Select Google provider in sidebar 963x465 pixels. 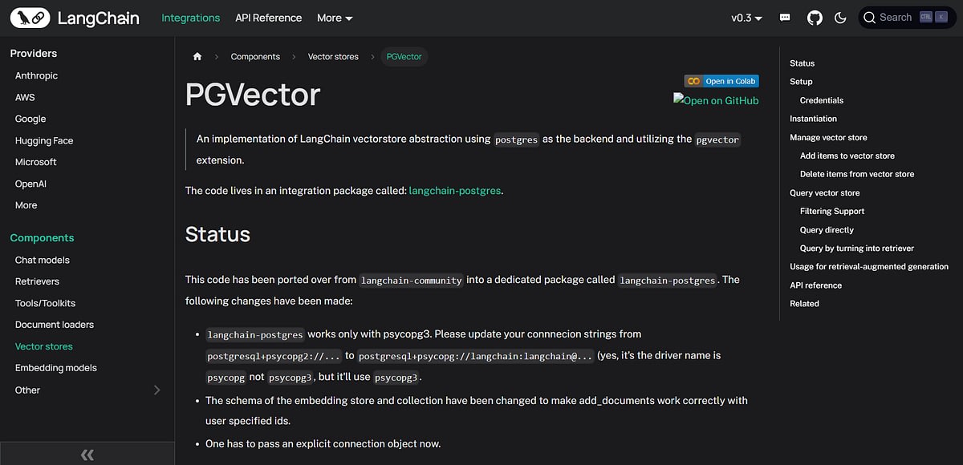coord(30,119)
